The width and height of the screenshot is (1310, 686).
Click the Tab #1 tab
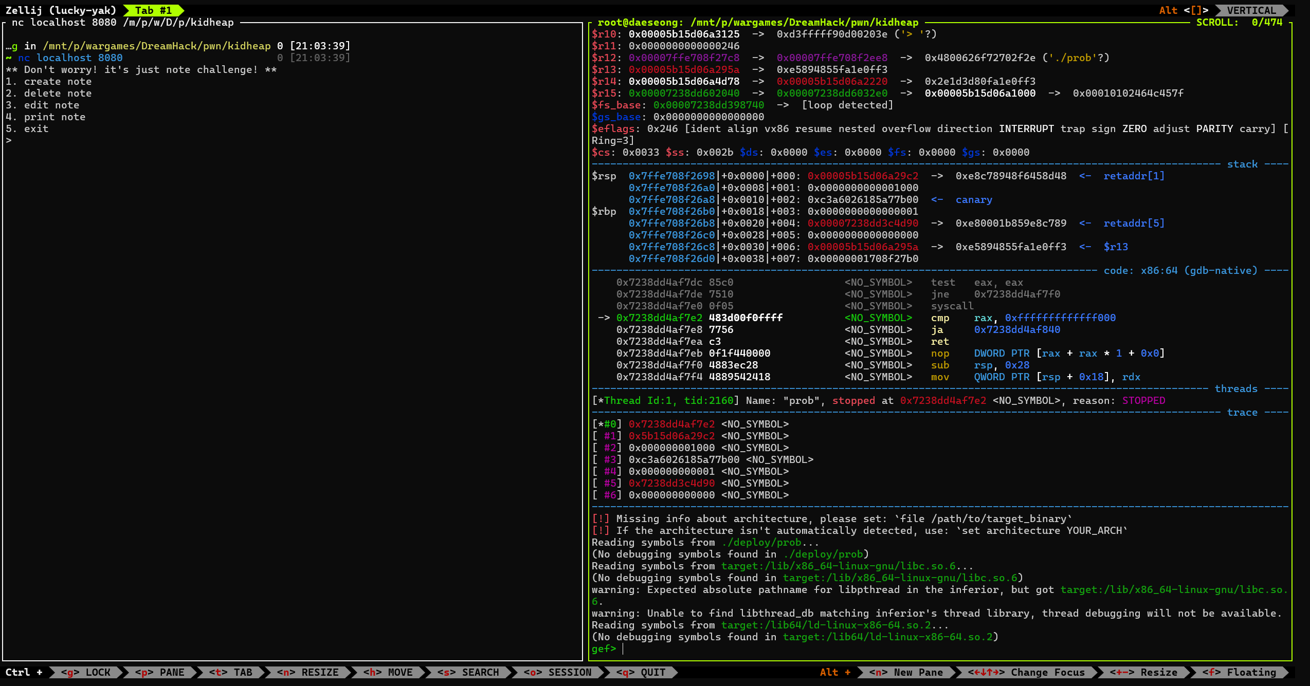point(153,10)
